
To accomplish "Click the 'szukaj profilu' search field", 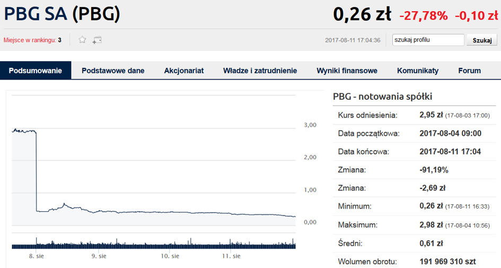I will point(428,40).
